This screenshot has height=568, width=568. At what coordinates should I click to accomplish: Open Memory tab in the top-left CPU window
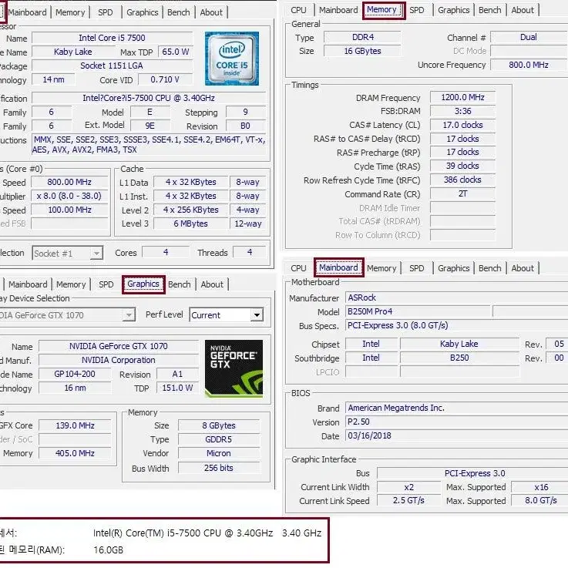coord(70,12)
